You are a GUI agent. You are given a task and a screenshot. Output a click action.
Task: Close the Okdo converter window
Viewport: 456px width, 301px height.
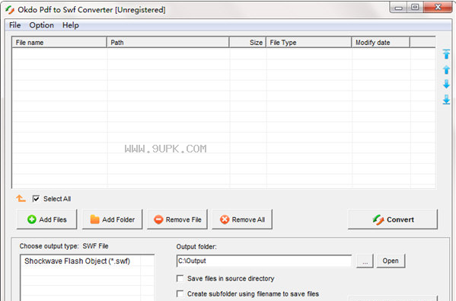click(x=438, y=8)
